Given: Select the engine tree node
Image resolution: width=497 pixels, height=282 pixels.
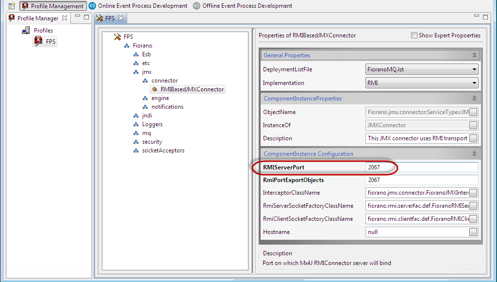Looking at the screenshot, I should point(160,98).
